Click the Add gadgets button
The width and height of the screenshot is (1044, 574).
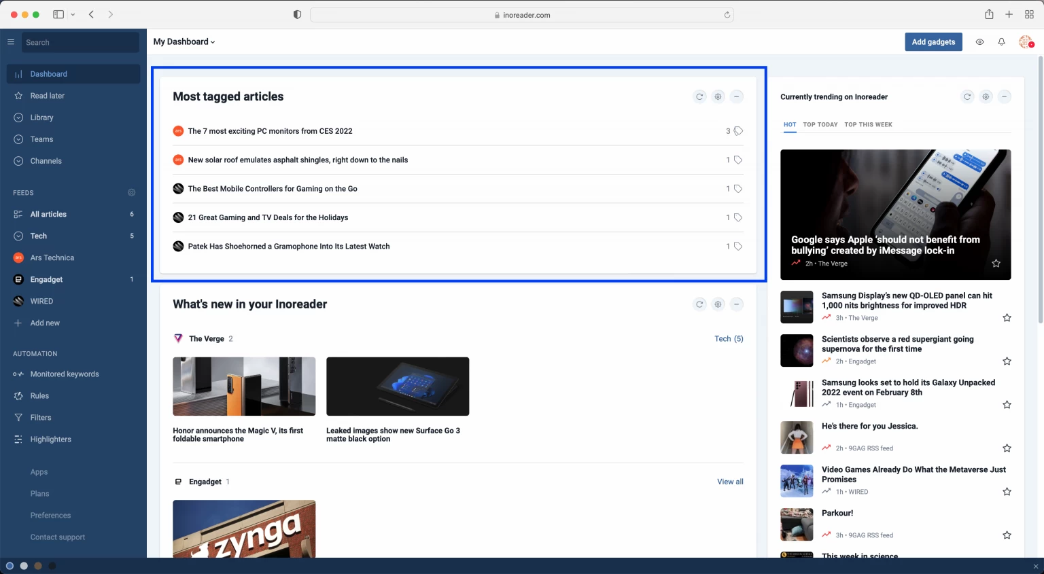933,41
